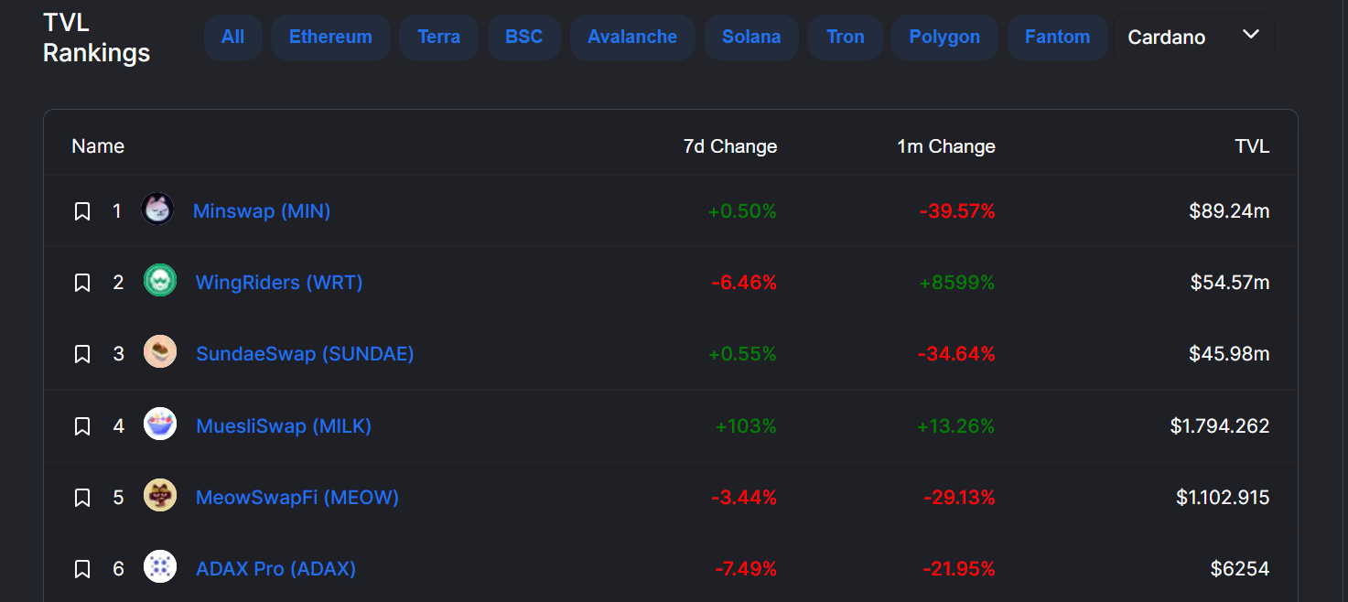Open the MuesliSwap (MILK) link
Viewport: 1348px width, 602px height.
(284, 426)
